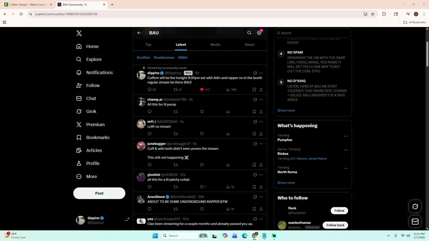
Task: Open community settings gear icon
Action: pyautogui.click(x=259, y=33)
